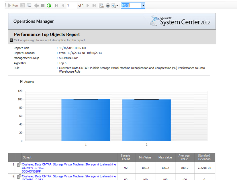Screen dimensions: 237x182
Task: Jump to the last report page
Action: 94,5
